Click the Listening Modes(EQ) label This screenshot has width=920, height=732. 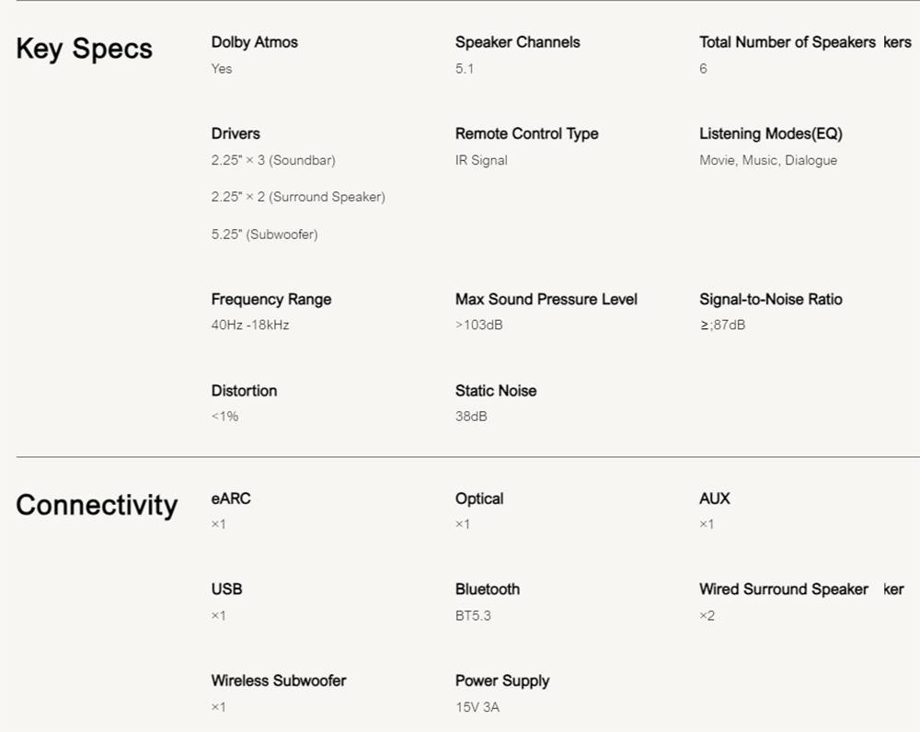pos(770,134)
